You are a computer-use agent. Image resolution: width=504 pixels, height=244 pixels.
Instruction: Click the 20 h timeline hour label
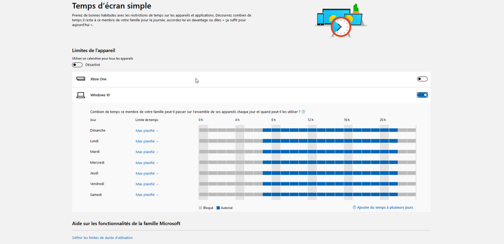(x=383, y=120)
